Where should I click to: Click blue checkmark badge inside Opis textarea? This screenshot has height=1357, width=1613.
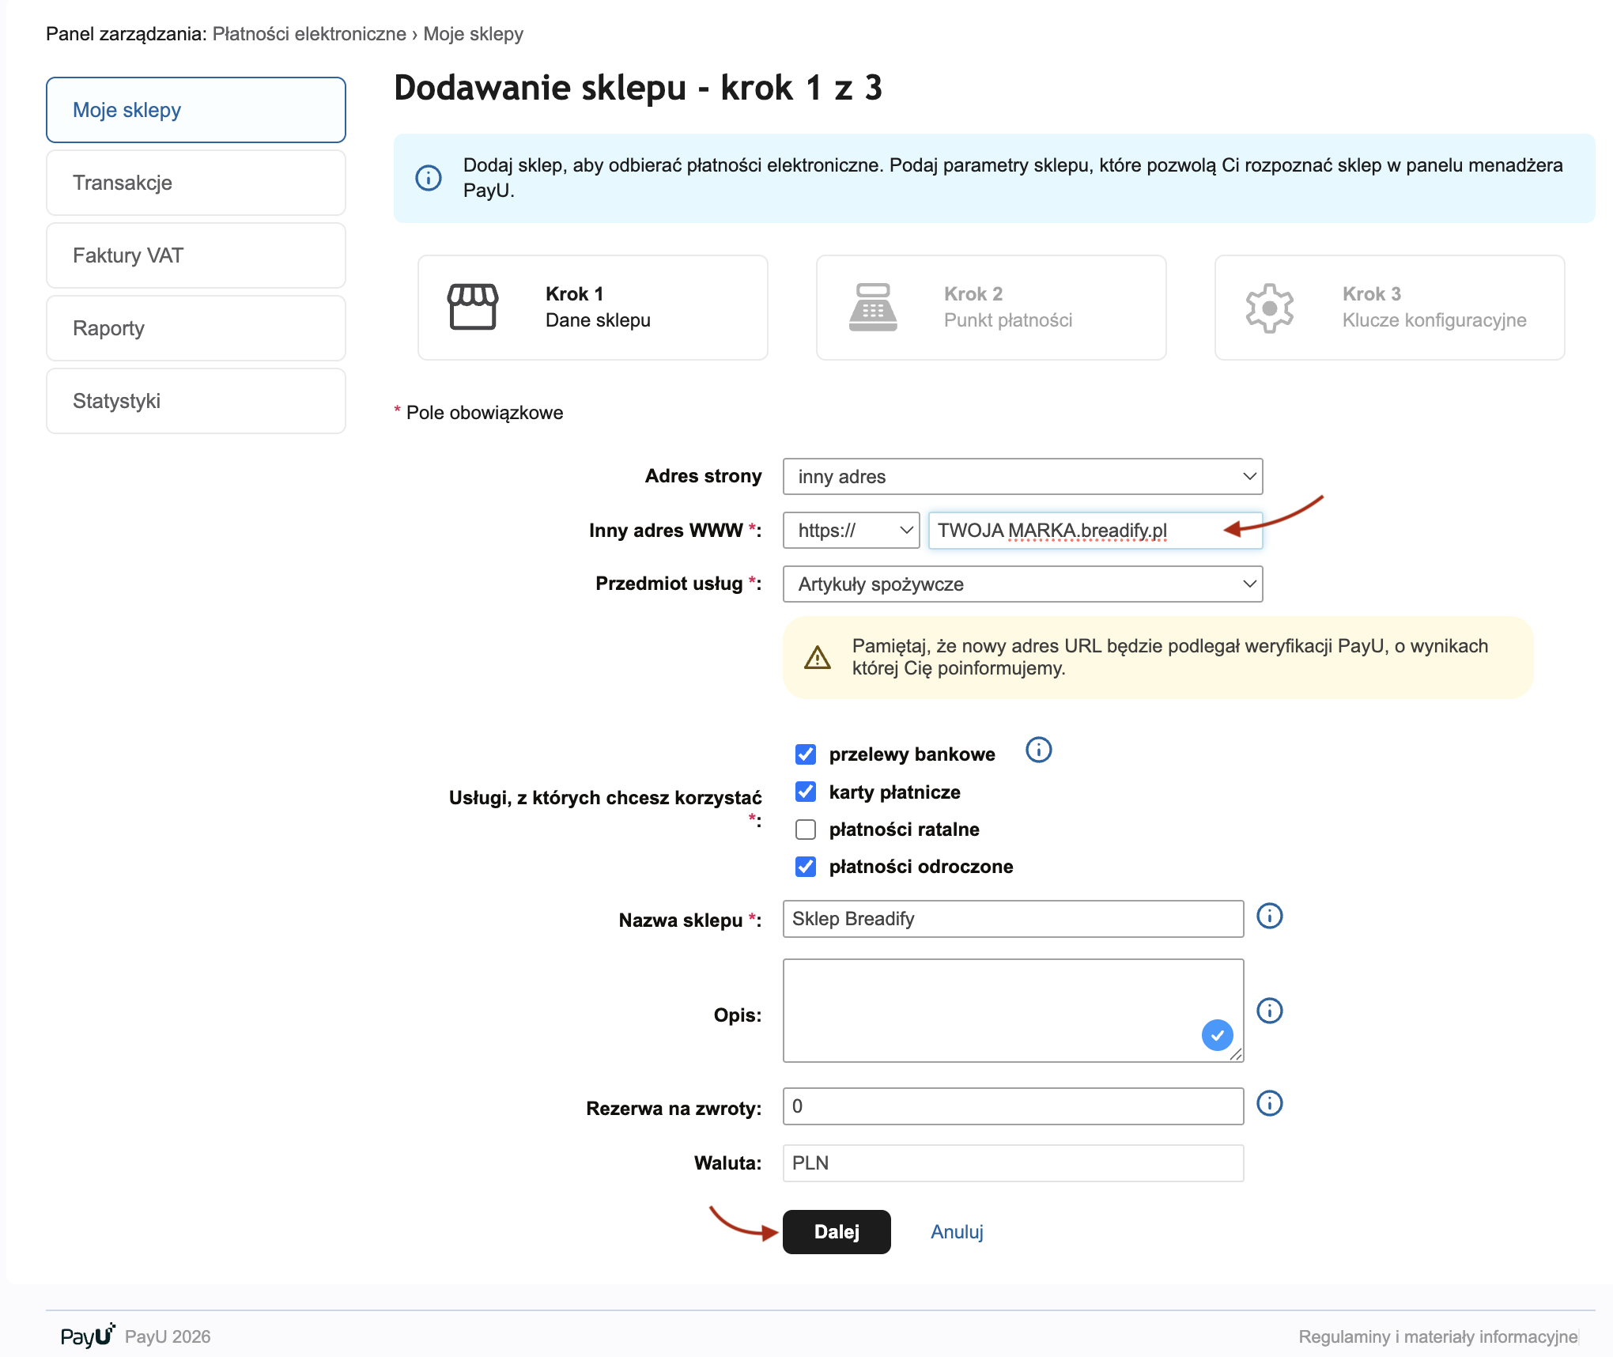click(1217, 1035)
